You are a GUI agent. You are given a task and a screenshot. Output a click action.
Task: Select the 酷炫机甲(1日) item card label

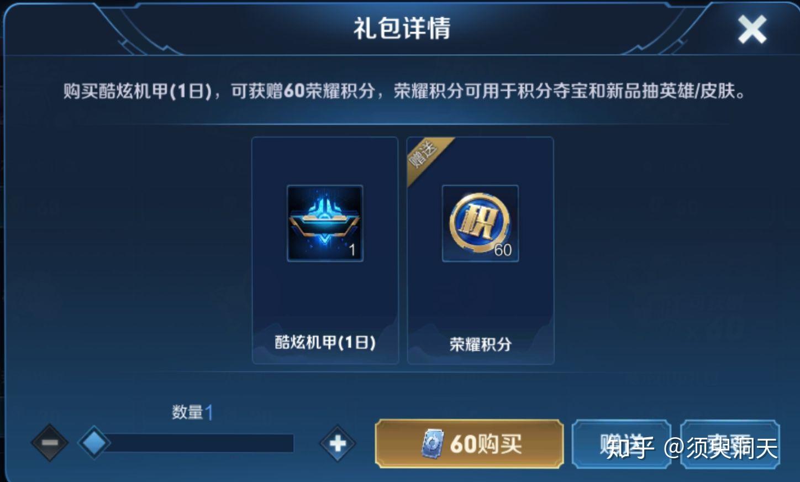pos(325,342)
